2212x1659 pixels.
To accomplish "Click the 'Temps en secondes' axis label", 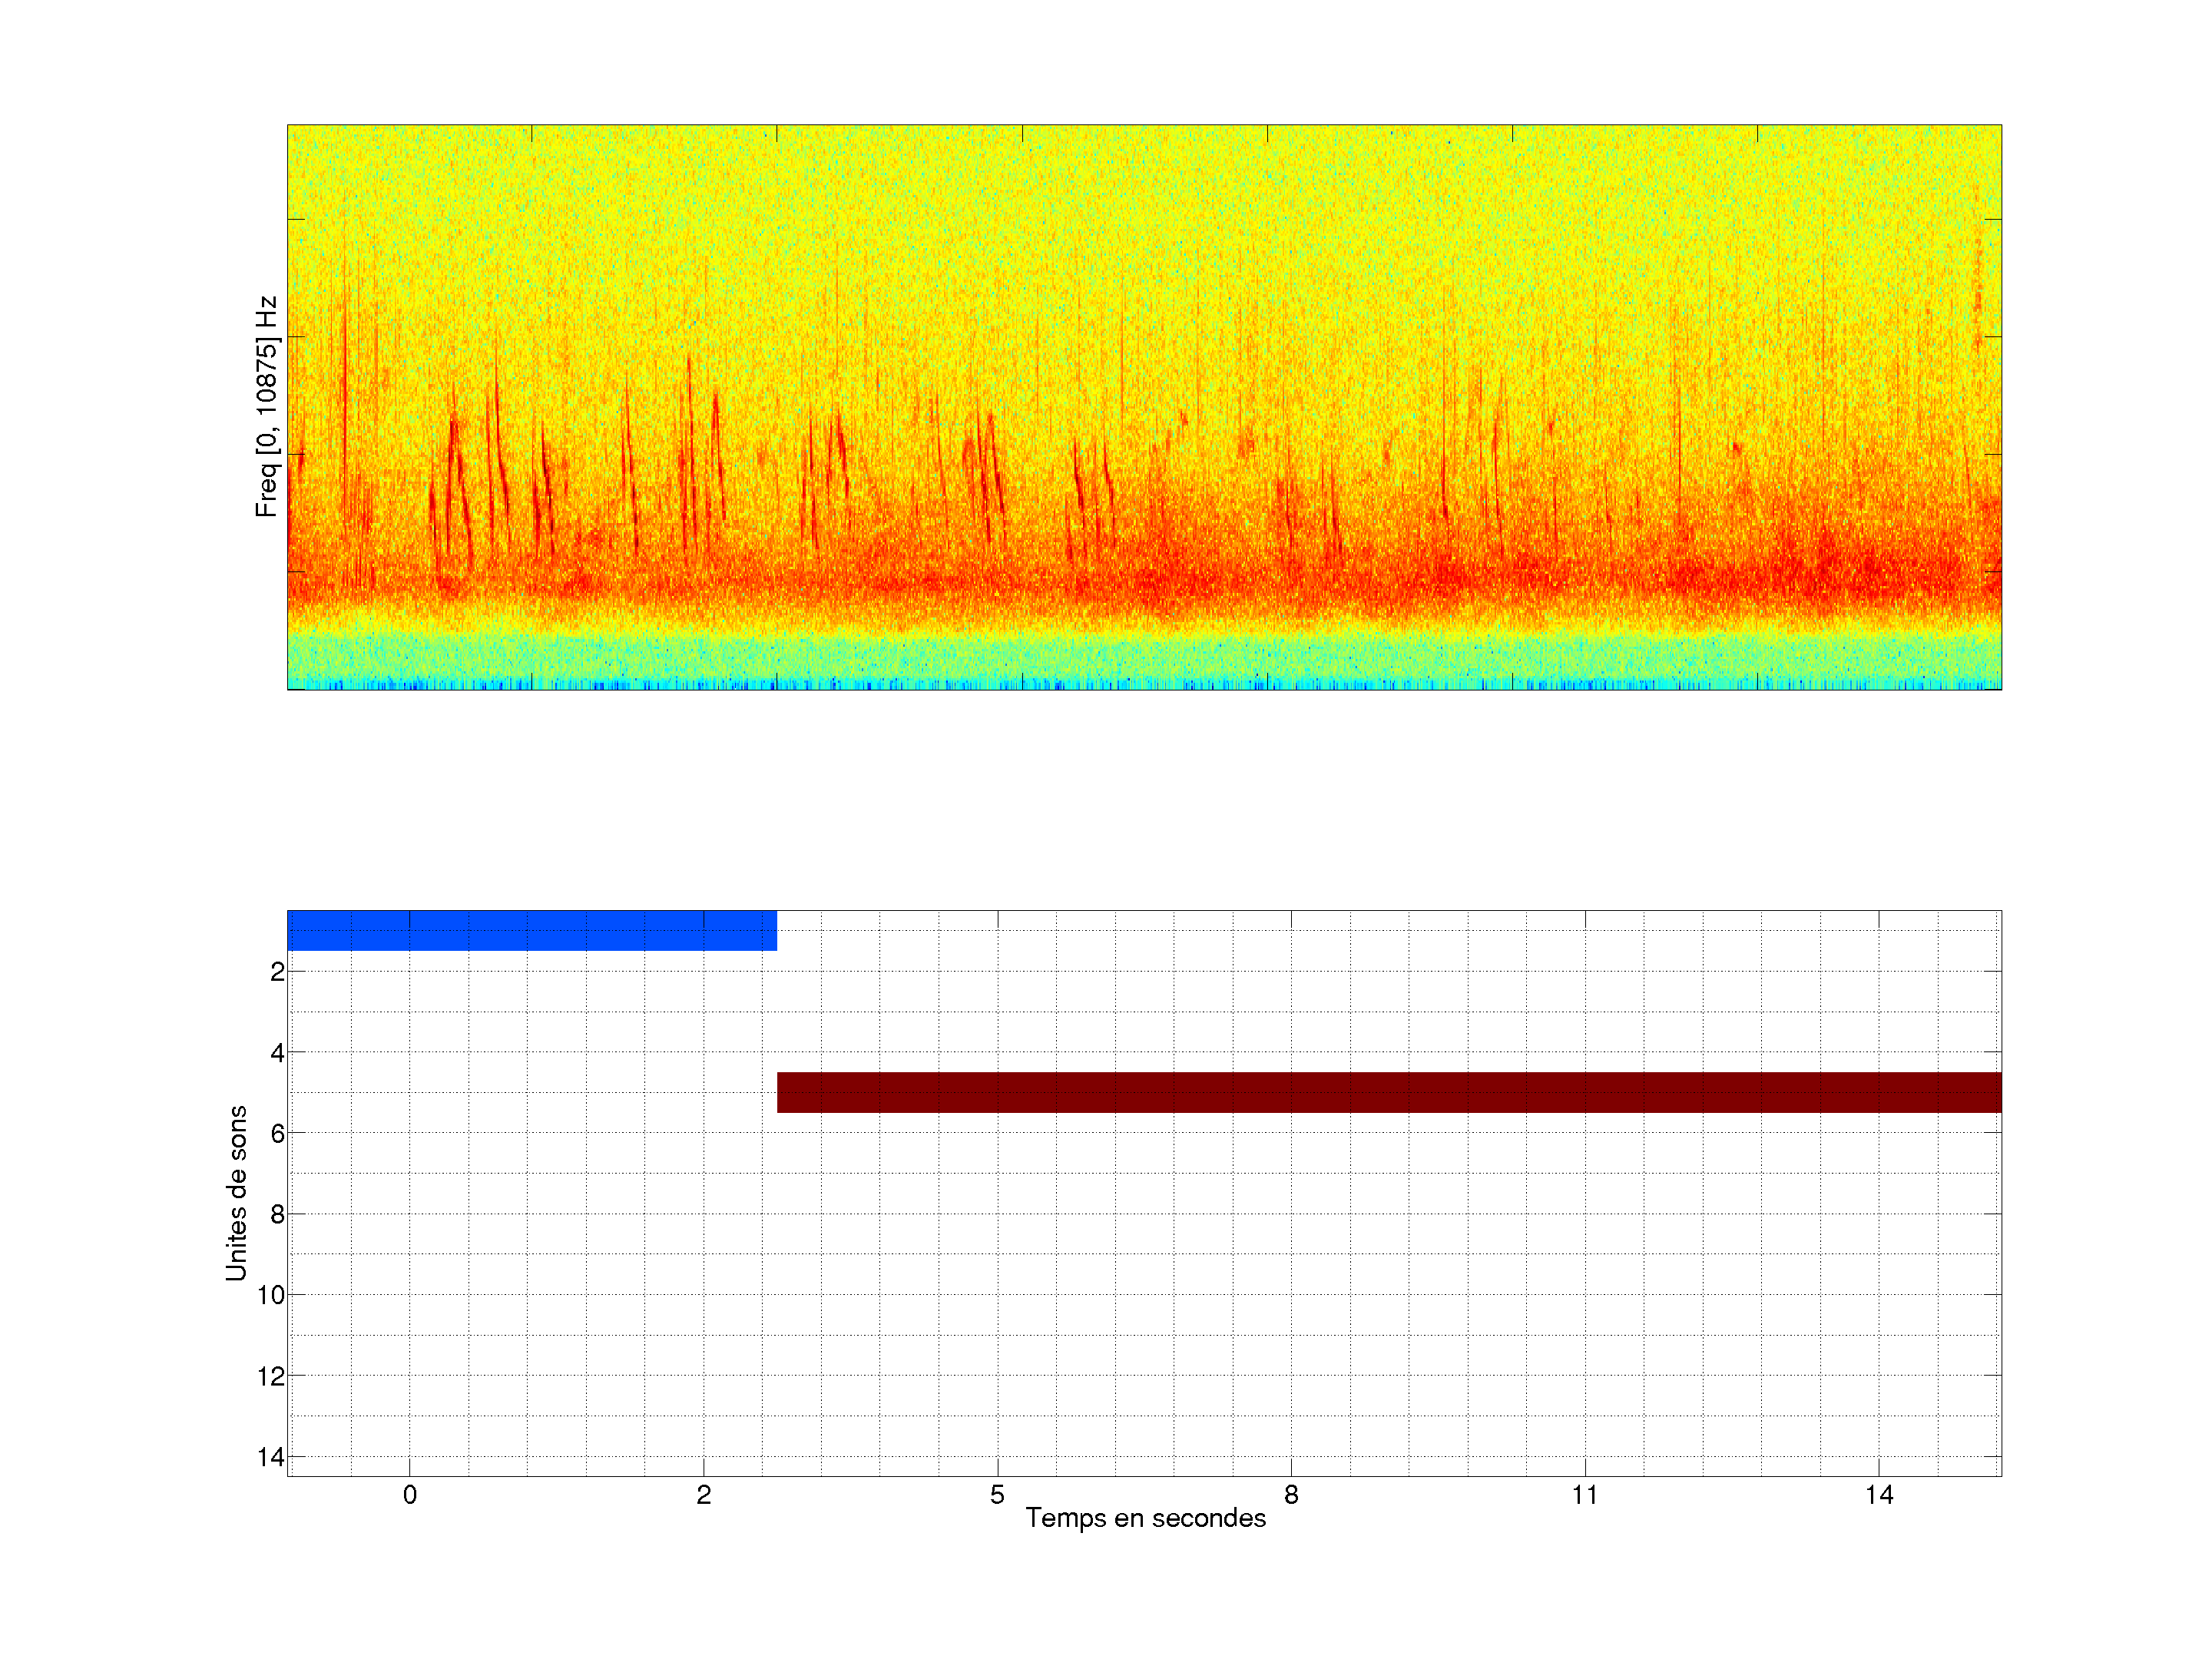I will [x=1145, y=1518].
